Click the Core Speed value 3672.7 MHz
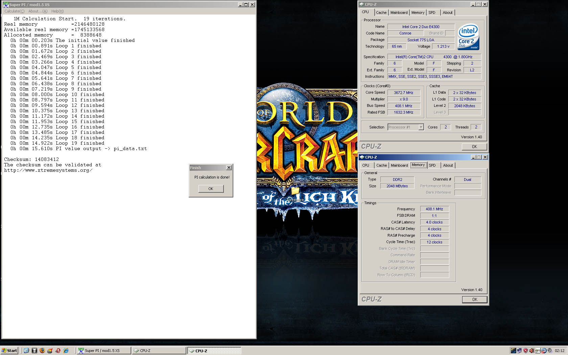568x355 pixels. click(x=404, y=93)
